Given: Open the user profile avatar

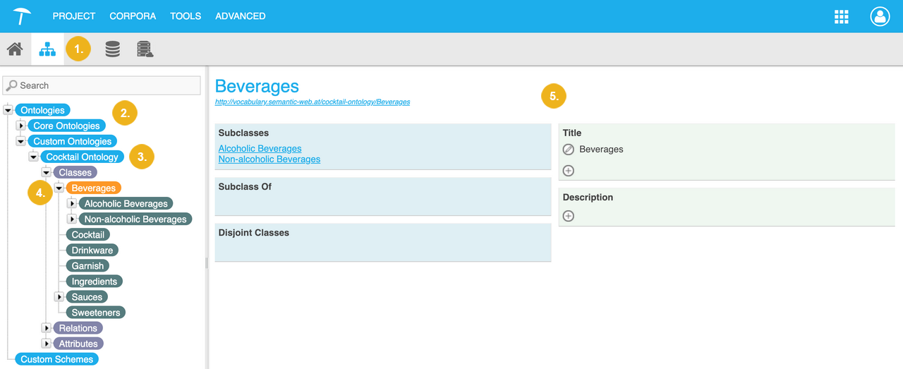Looking at the screenshot, I should [880, 17].
